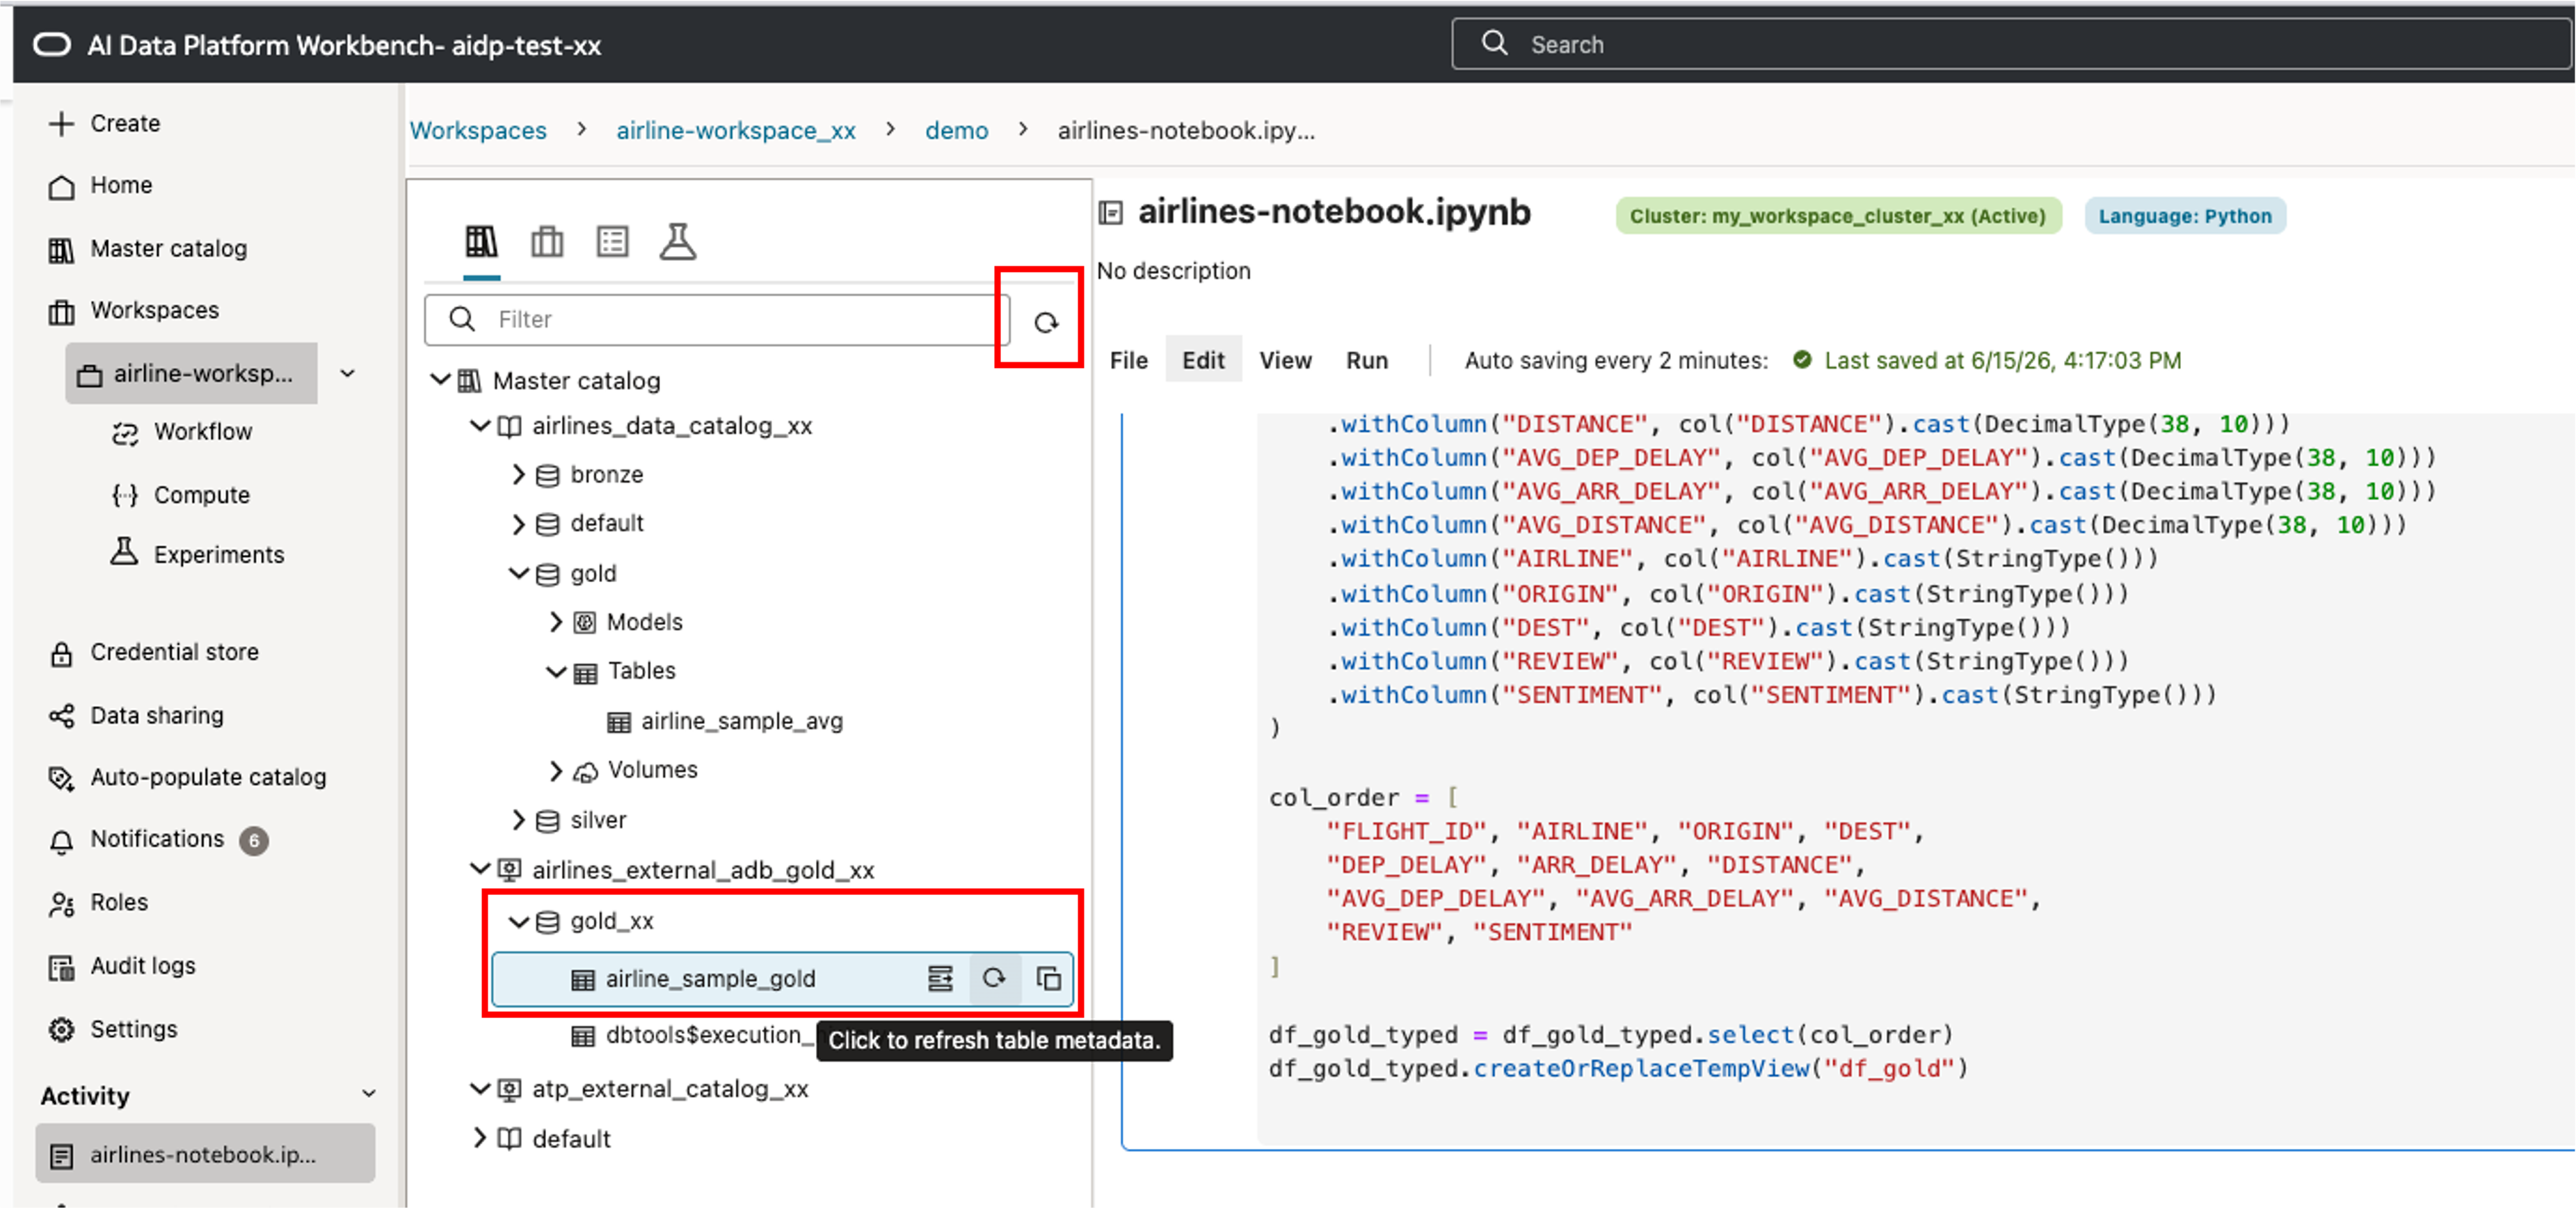Screen dimensions: 2576x1208
Task: Switch to the workspace briefcase panel icon
Action: pyautogui.click(x=547, y=242)
